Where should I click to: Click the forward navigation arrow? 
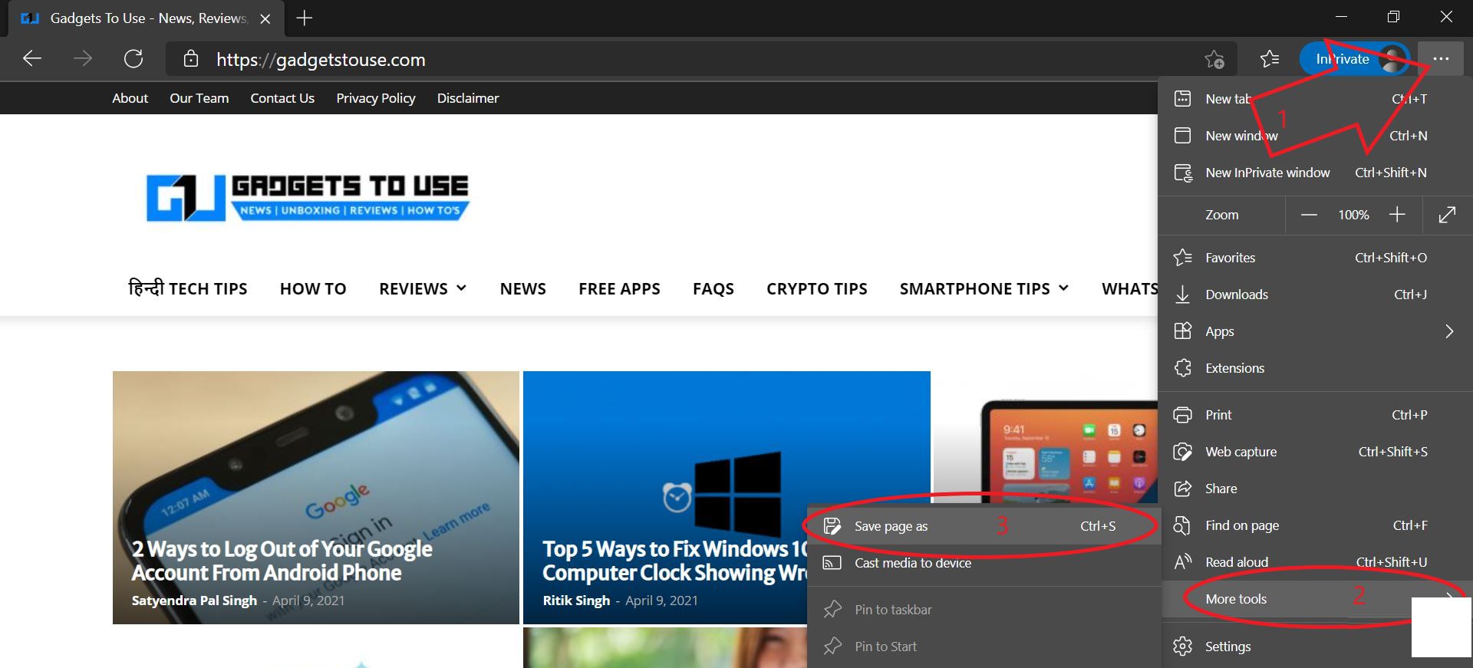point(83,59)
